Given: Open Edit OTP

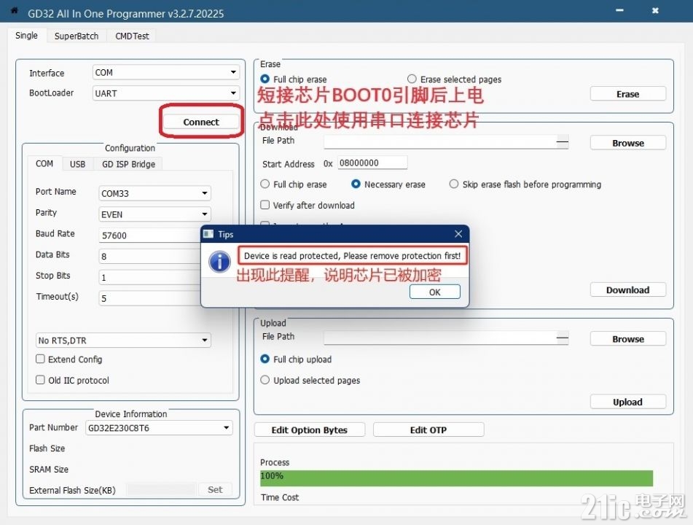Looking at the screenshot, I should point(428,429).
